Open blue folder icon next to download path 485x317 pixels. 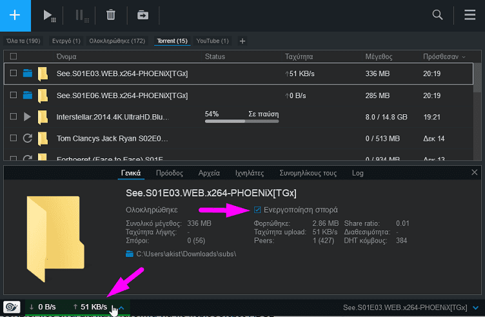[130, 254]
